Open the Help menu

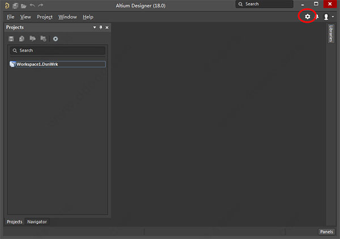88,17
